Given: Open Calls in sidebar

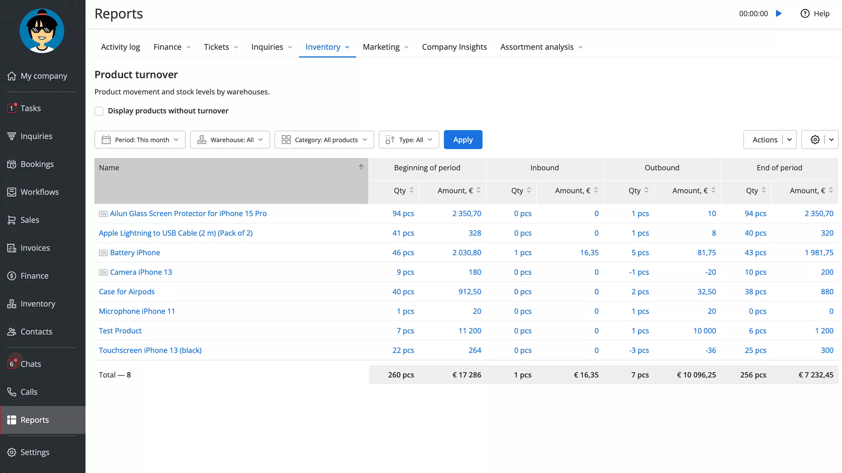Looking at the screenshot, I should 29,392.
